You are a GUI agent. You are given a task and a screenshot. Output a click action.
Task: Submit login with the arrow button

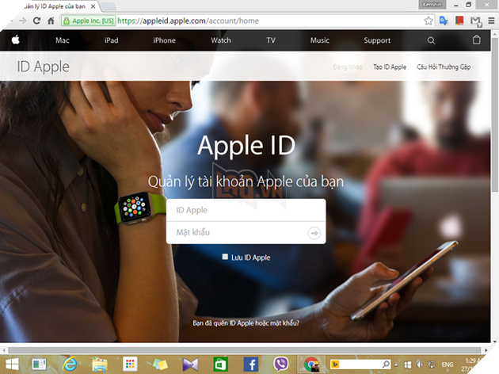[x=314, y=233]
